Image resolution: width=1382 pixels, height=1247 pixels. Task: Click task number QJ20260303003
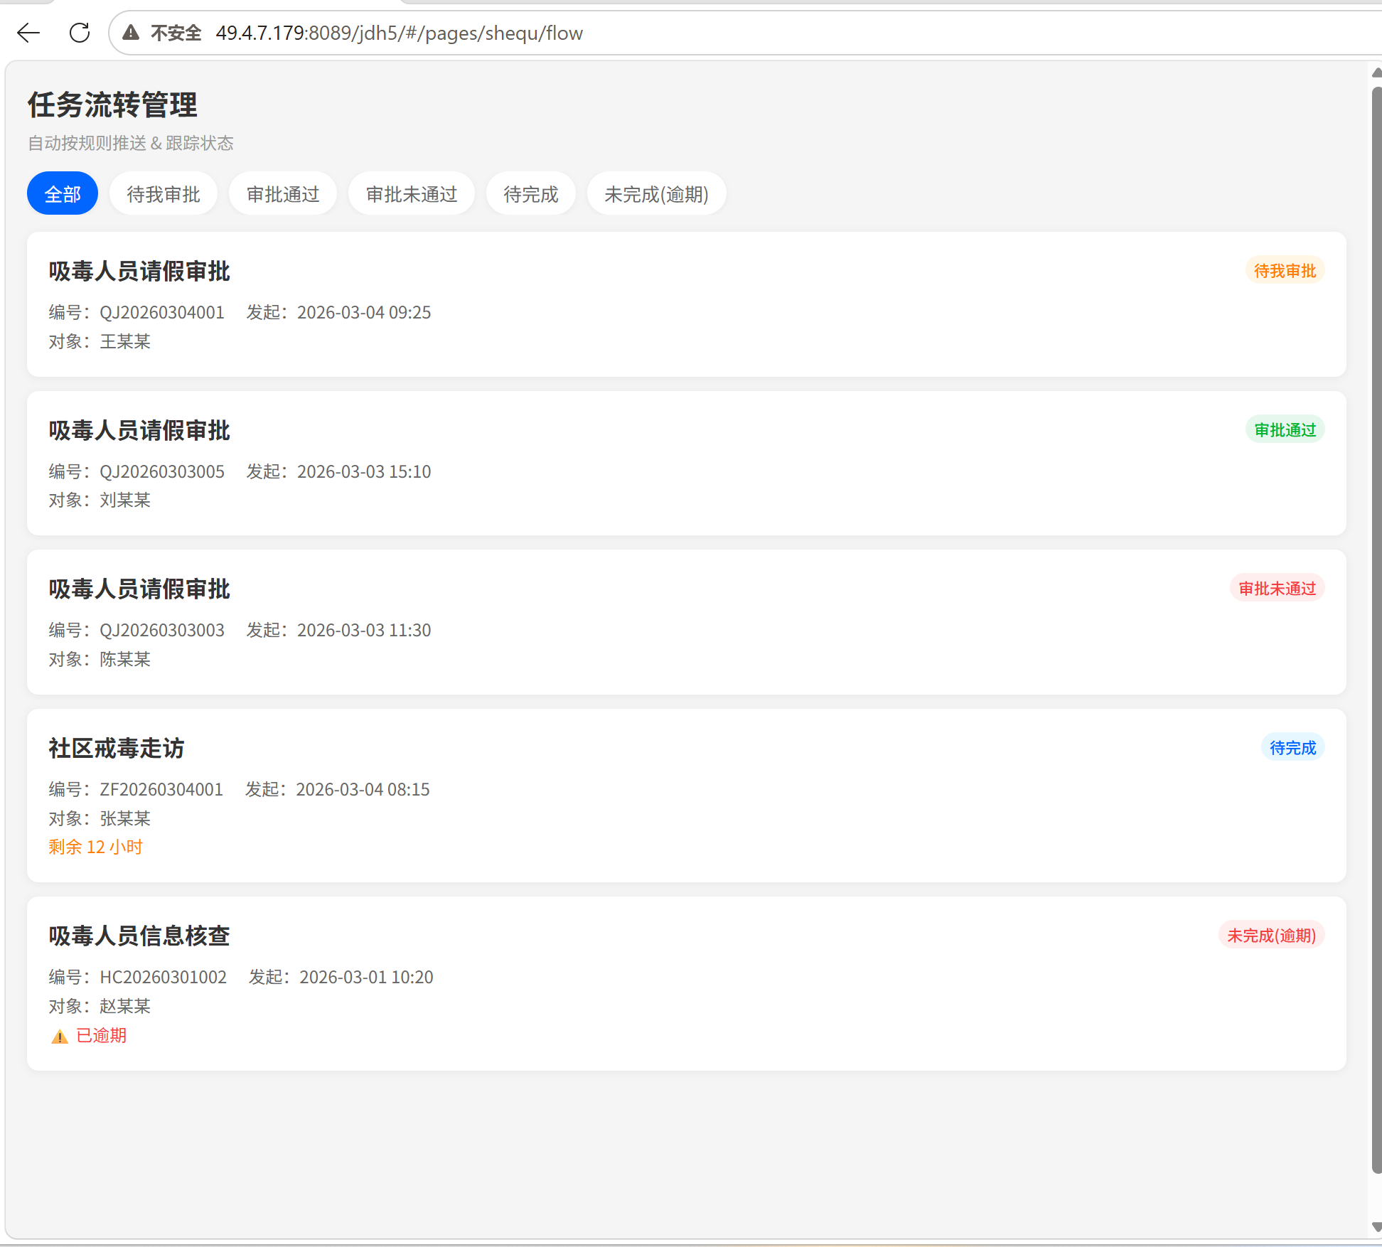[162, 631]
